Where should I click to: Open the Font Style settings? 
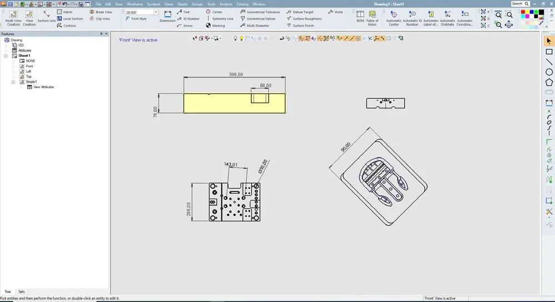tap(136, 19)
